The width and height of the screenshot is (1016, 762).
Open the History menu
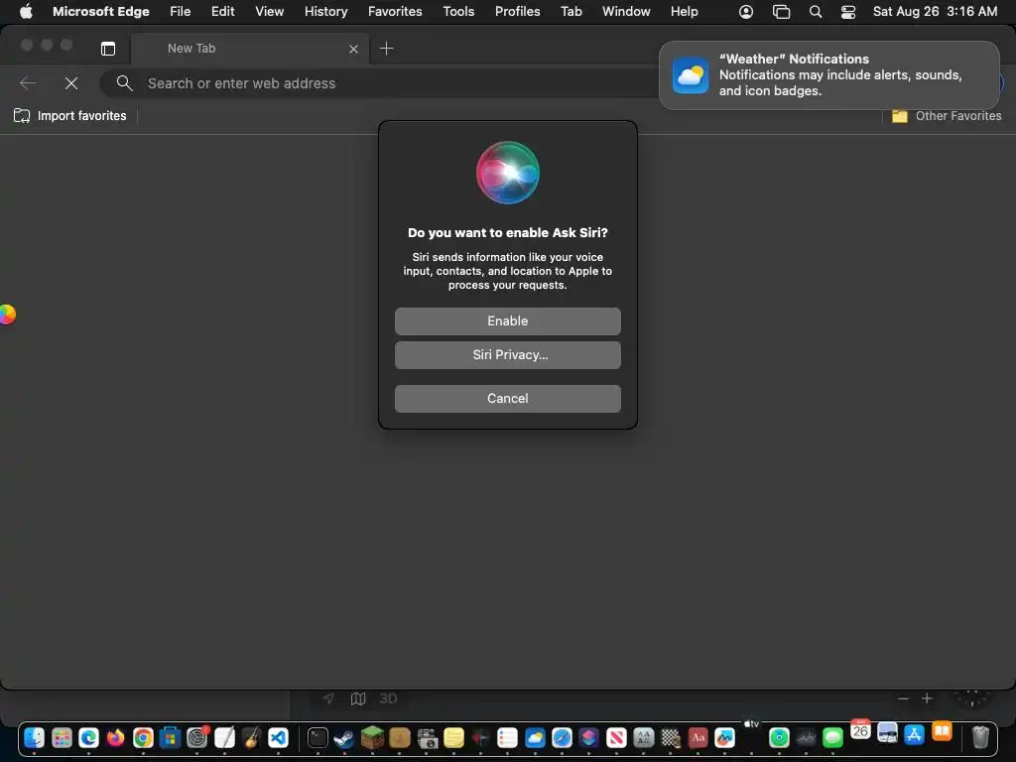click(325, 12)
